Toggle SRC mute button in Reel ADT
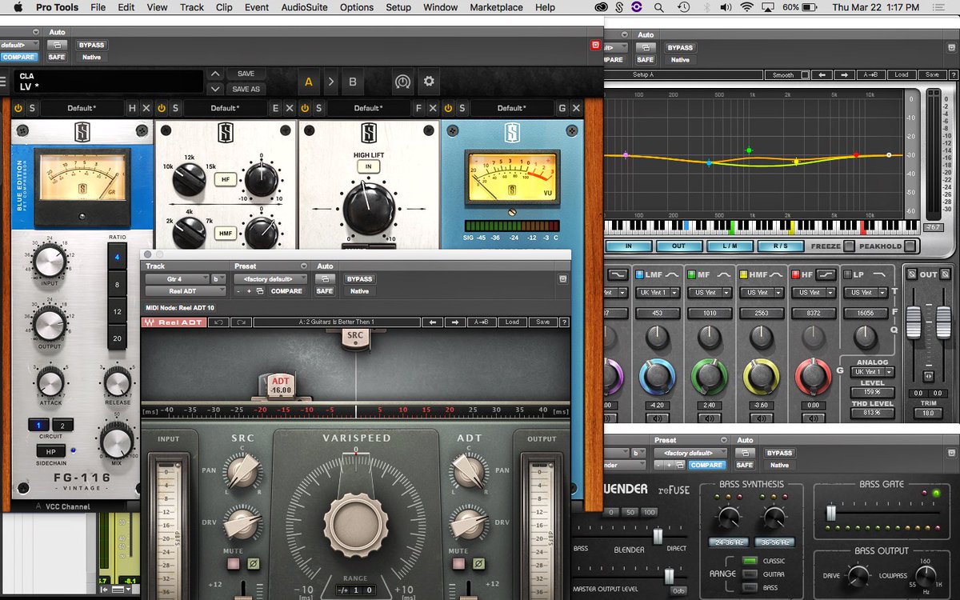Screen dimensions: 960x600 234,564
